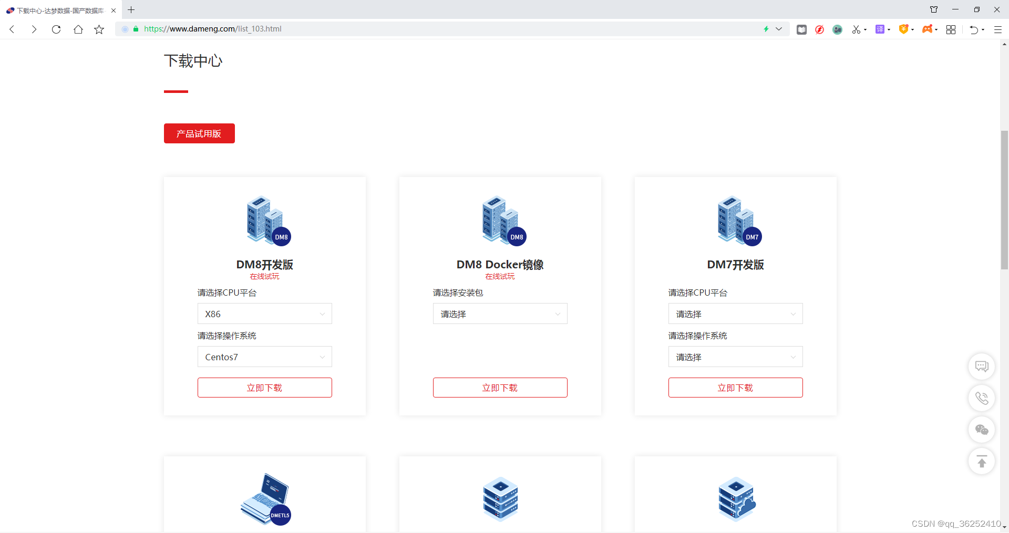Click the back-to-top floating button

click(982, 462)
